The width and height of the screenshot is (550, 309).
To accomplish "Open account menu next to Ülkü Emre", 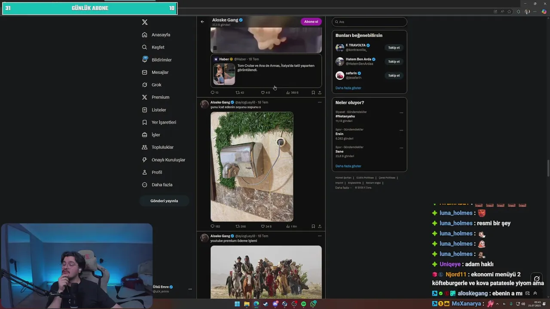I will [190, 289].
